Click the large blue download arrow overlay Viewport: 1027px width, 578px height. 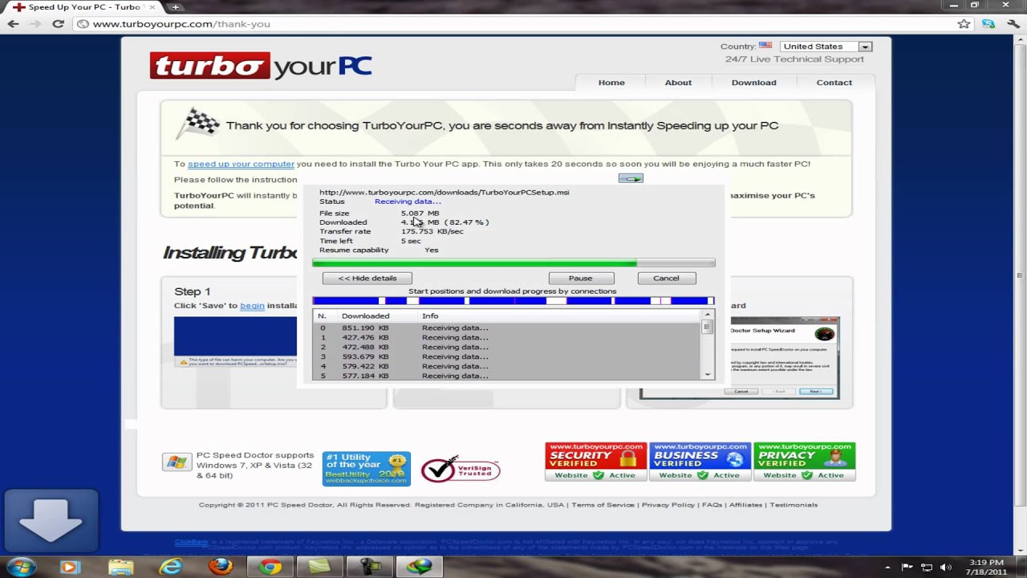pos(51,519)
